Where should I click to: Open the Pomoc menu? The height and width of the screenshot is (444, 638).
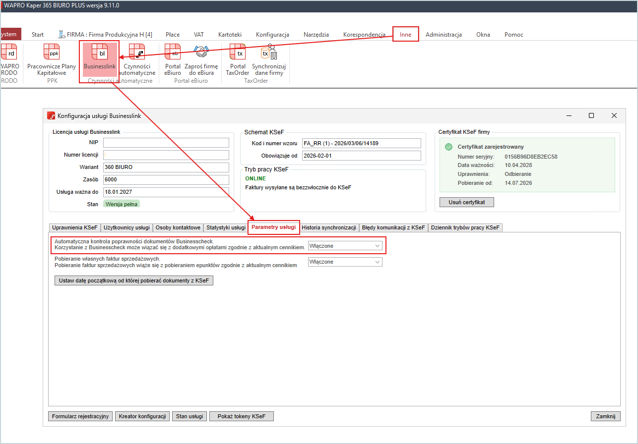[514, 34]
